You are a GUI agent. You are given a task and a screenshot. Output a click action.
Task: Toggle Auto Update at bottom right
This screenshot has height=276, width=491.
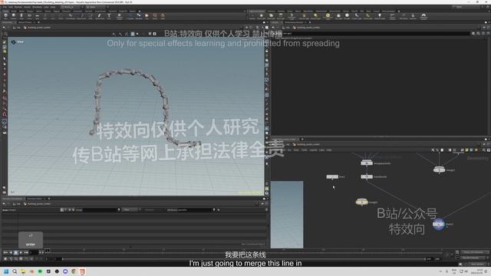[477, 264]
